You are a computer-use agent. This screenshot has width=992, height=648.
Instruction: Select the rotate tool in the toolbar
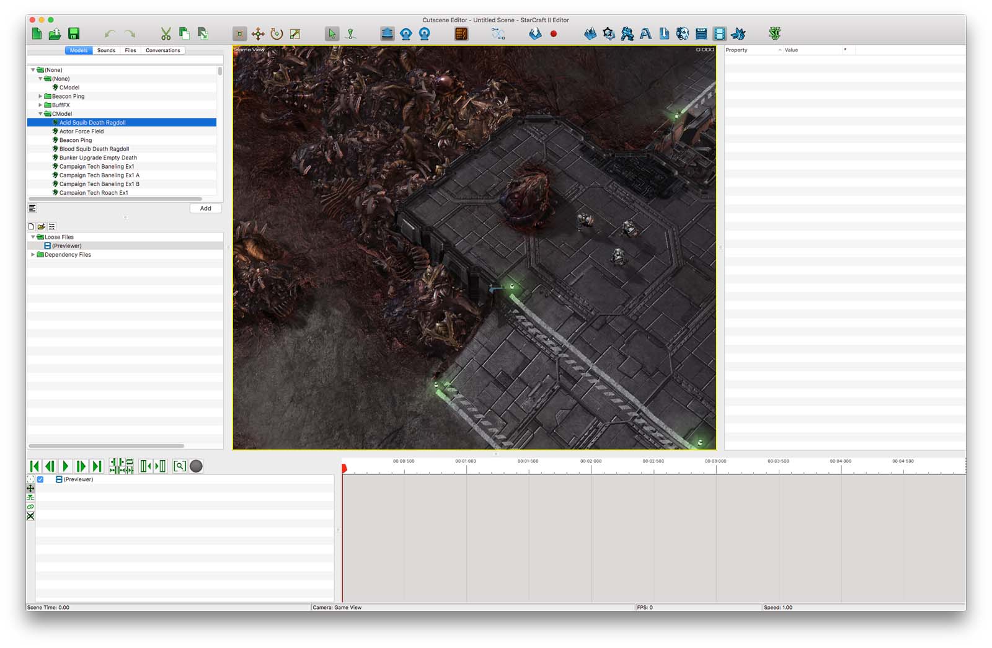pyautogui.click(x=277, y=33)
